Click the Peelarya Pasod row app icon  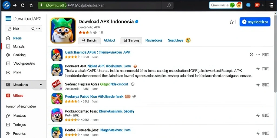[57, 99]
